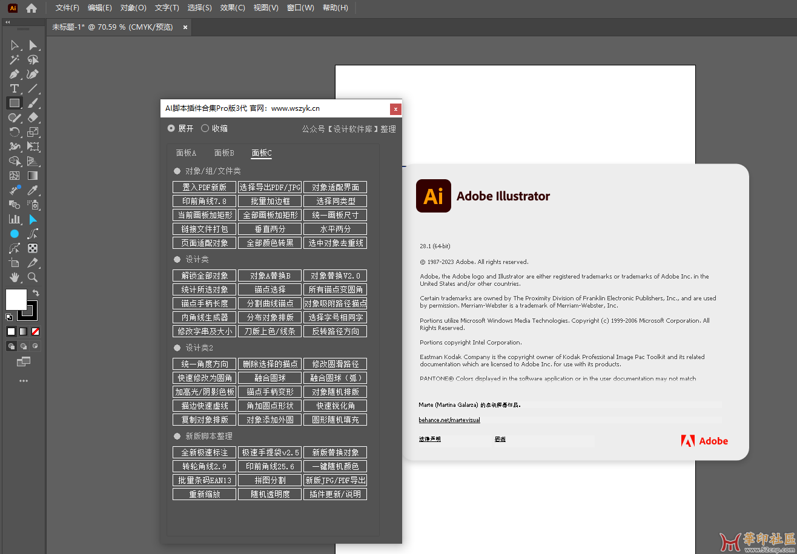797x554 pixels.
Task: Select the Column Graph tool
Action: [x=15, y=219]
